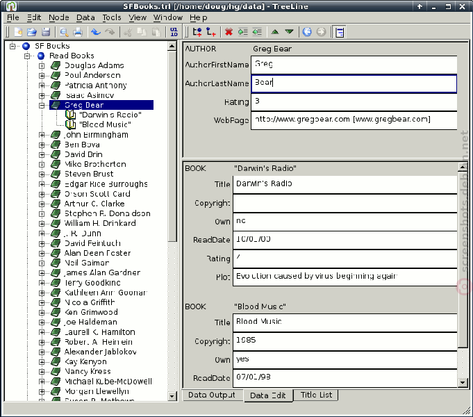Expand the Arthur C. Clarke node
The width and height of the screenshot is (473, 417).
coord(42,204)
